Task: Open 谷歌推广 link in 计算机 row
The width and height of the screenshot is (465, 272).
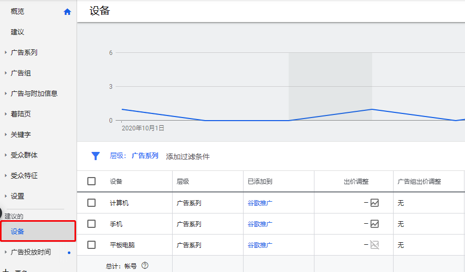Action: [x=260, y=203]
